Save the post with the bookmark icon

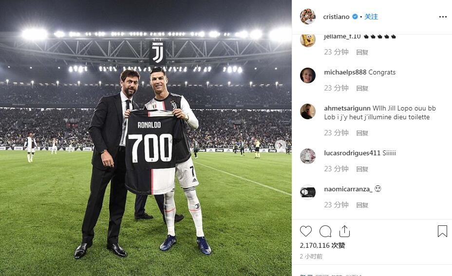point(442,231)
